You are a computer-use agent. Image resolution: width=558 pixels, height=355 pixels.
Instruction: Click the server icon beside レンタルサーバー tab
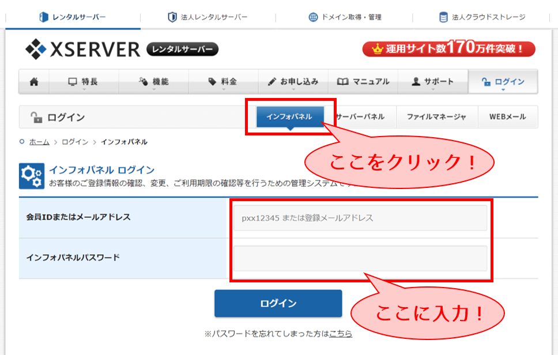click(43, 17)
